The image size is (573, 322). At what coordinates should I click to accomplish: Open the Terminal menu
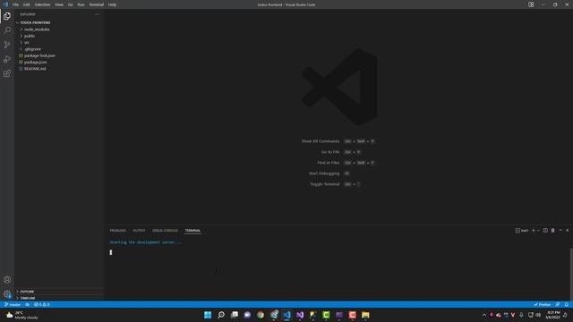96,4
